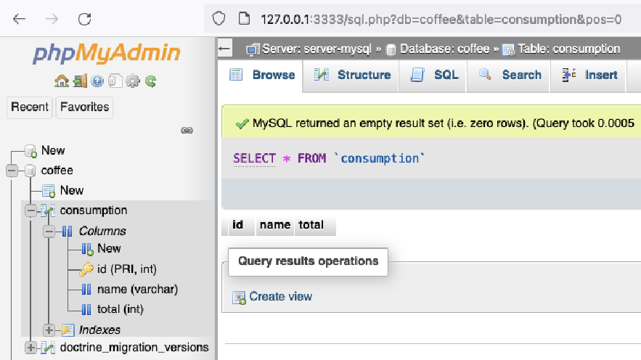Viewport: 641px width, 360px height.
Task: Select the total (int) column
Action: 121,309
